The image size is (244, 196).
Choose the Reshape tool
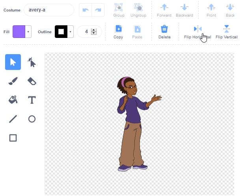32,62
